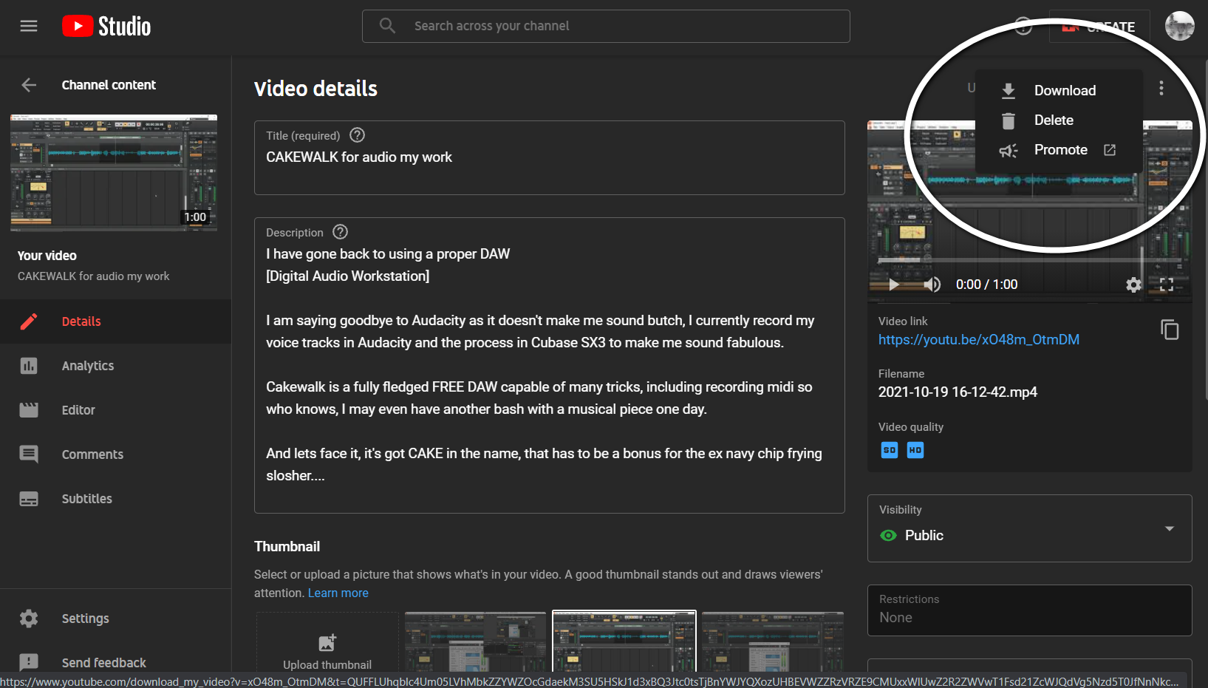
Task: Copy video link to clipboard
Action: 1170,330
